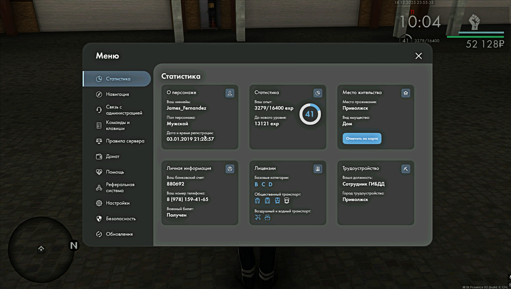Viewport: 511px width, 289px height.
Task: Click the house icon in Место жительства card
Action: (x=406, y=93)
